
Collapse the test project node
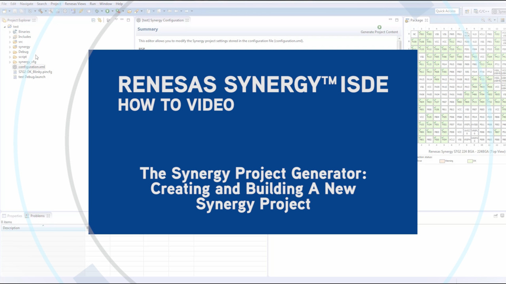pos(5,27)
